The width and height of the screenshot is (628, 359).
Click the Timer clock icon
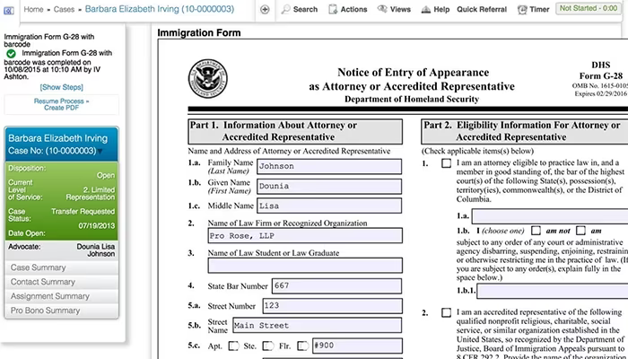click(522, 10)
